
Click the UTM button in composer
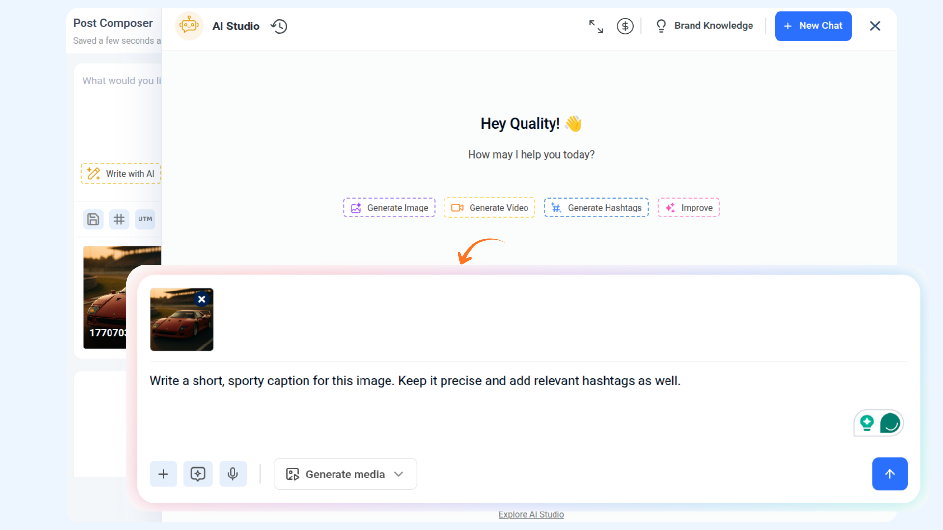point(145,219)
